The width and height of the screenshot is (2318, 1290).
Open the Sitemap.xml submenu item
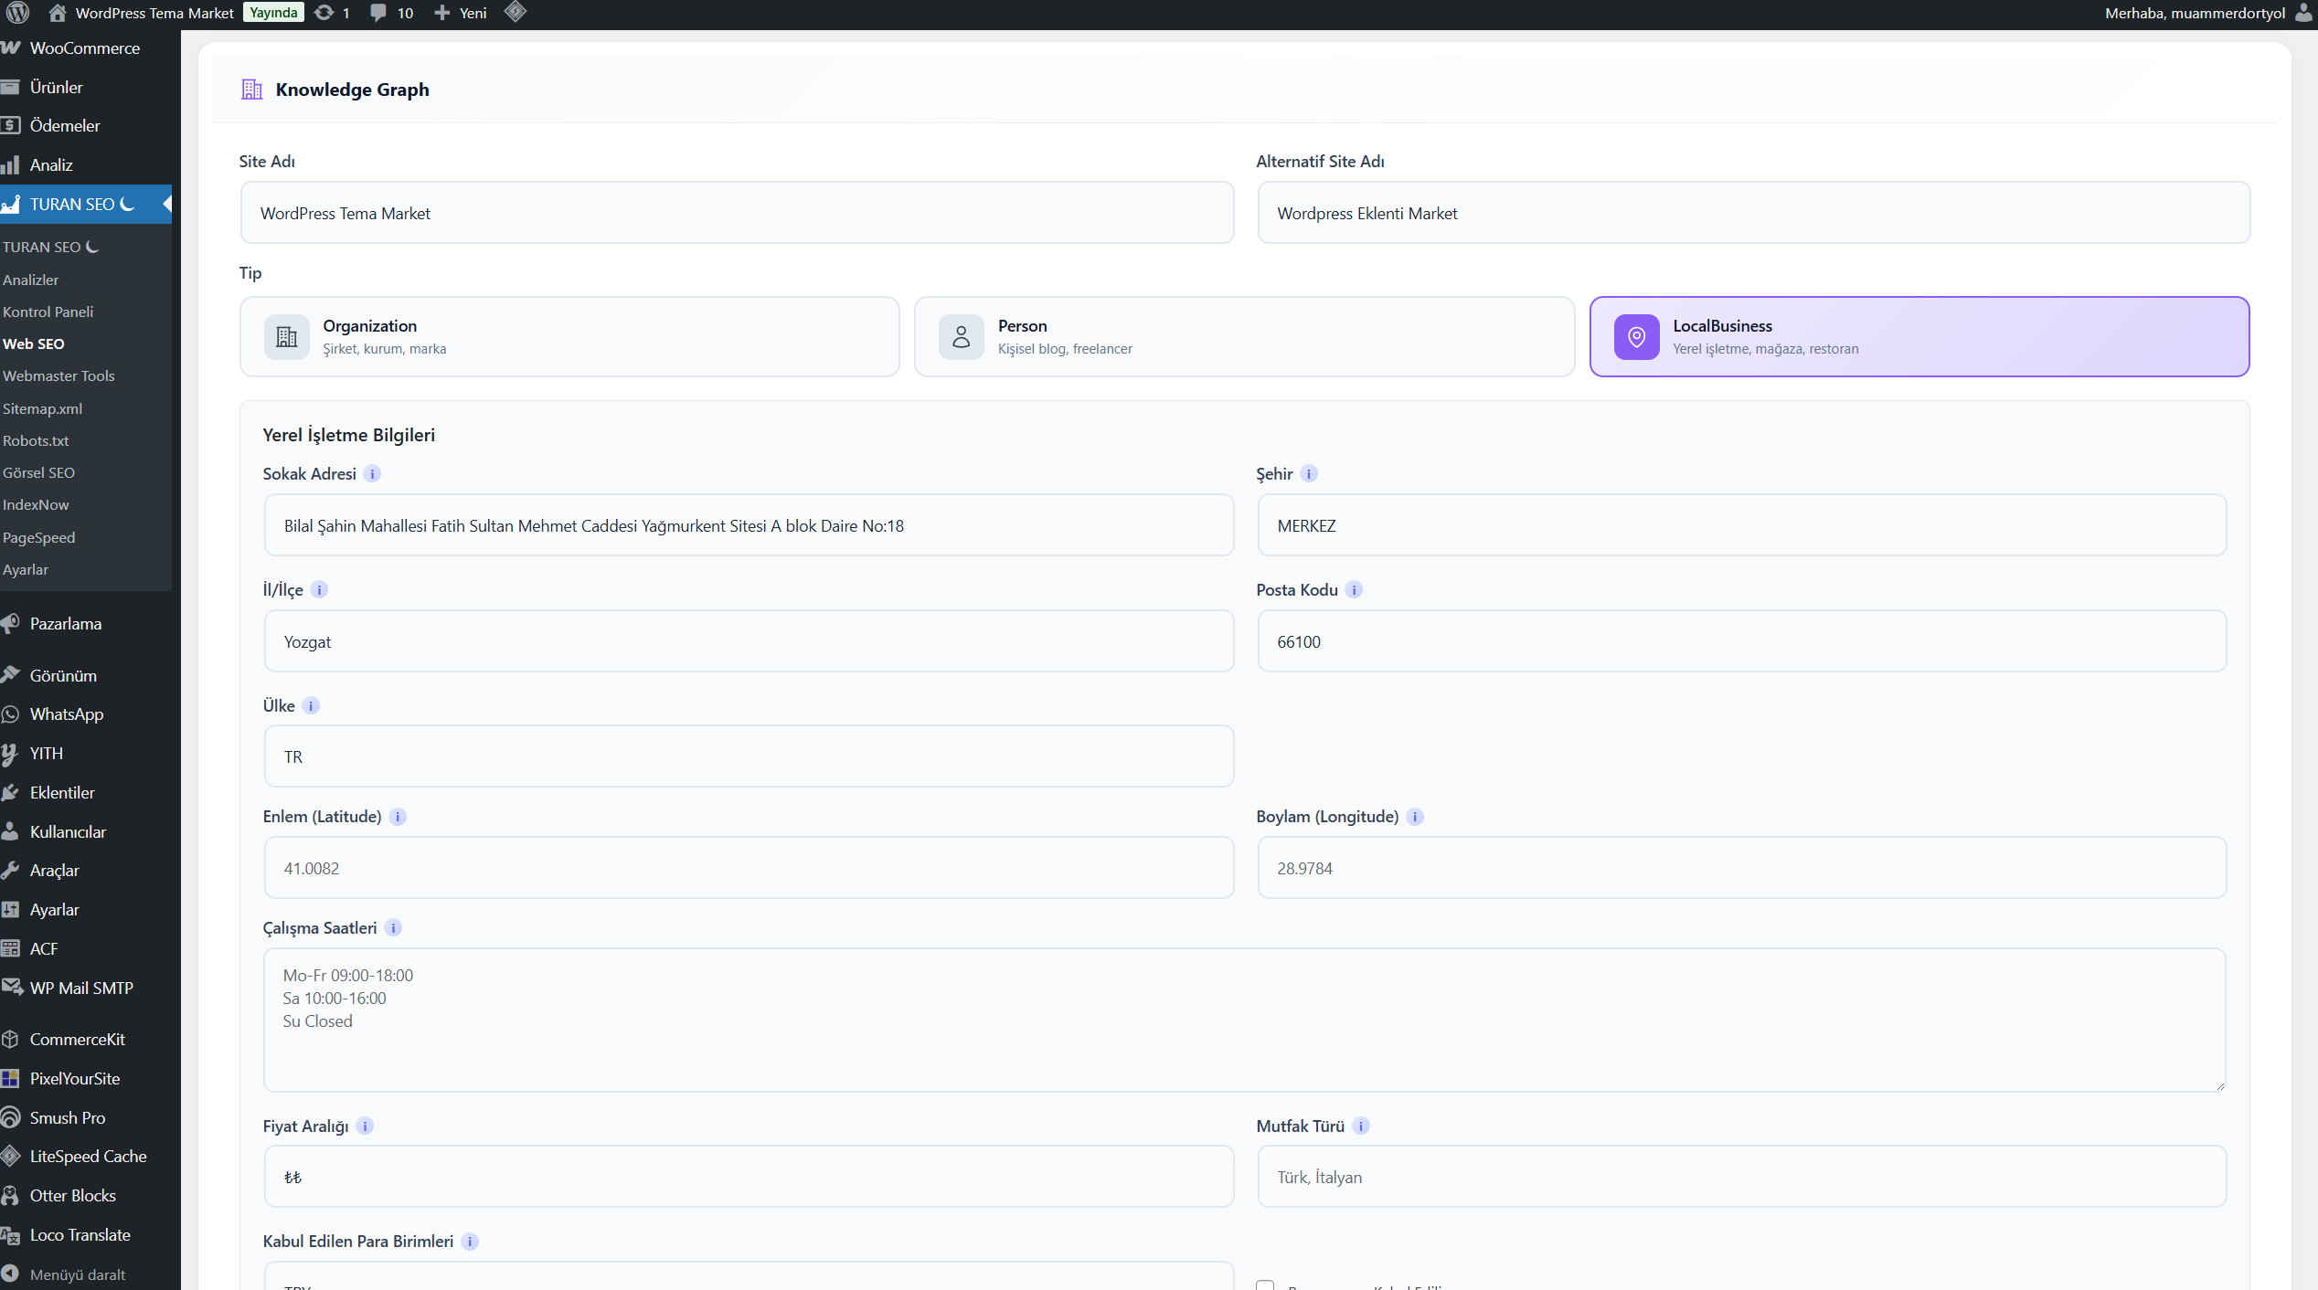point(42,408)
